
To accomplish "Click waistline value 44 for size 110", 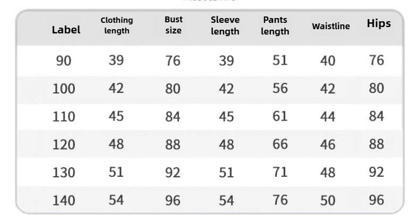I will 328,116.
